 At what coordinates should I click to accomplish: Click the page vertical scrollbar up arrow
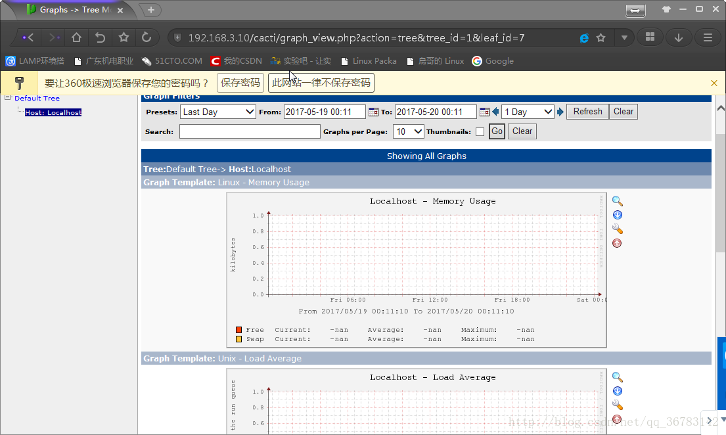[721, 108]
